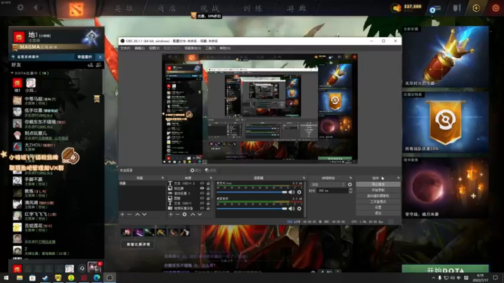Screen dimensions: 504x283
Task: Toggle visibility of 图像 source
Action: 202,198
